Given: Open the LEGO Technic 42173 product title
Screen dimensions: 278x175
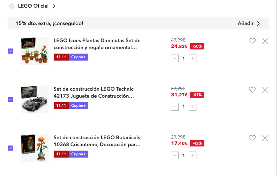Looking at the screenshot, I should point(94,92).
